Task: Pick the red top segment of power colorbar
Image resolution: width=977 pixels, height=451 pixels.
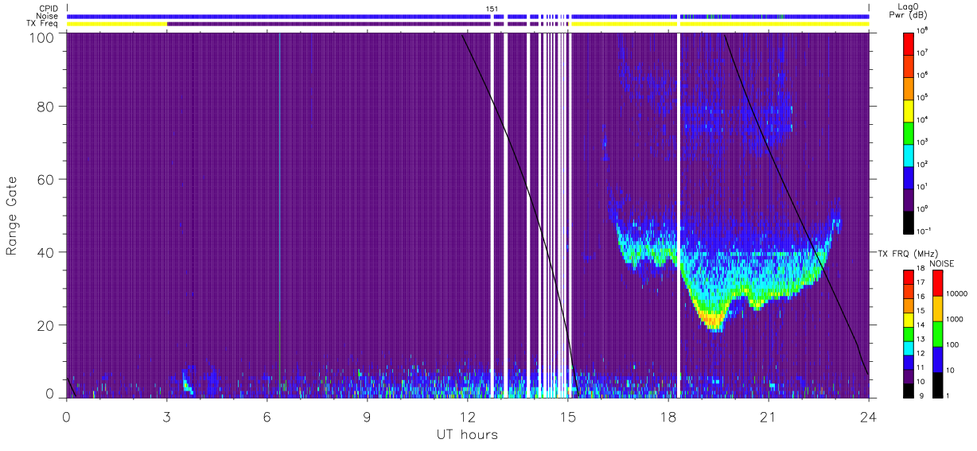Action: point(909,42)
